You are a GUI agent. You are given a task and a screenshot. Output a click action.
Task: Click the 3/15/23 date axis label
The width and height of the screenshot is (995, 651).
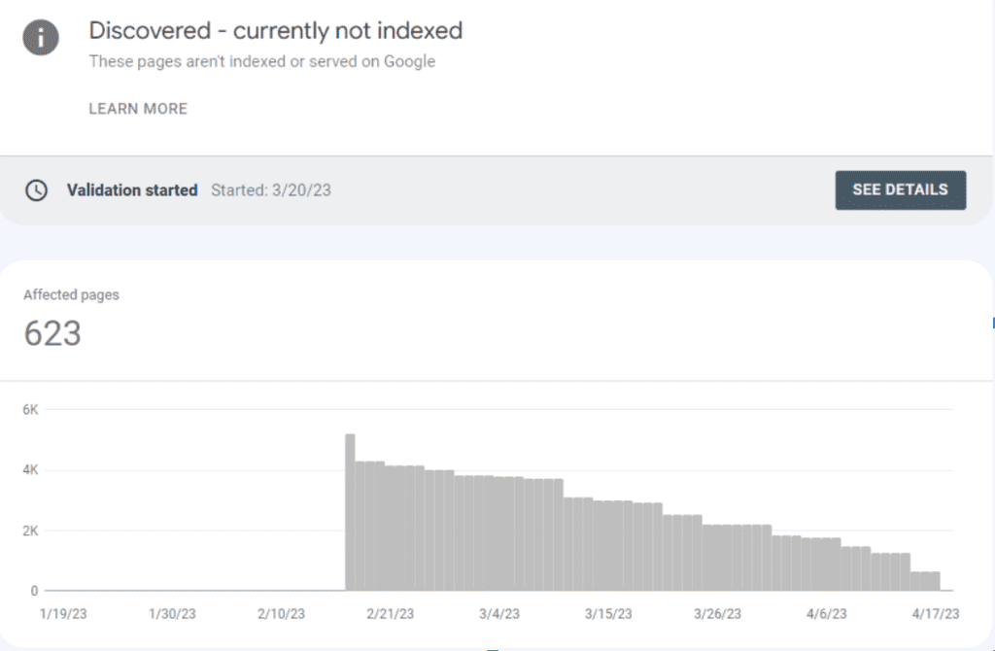pyautogui.click(x=609, y=613)
